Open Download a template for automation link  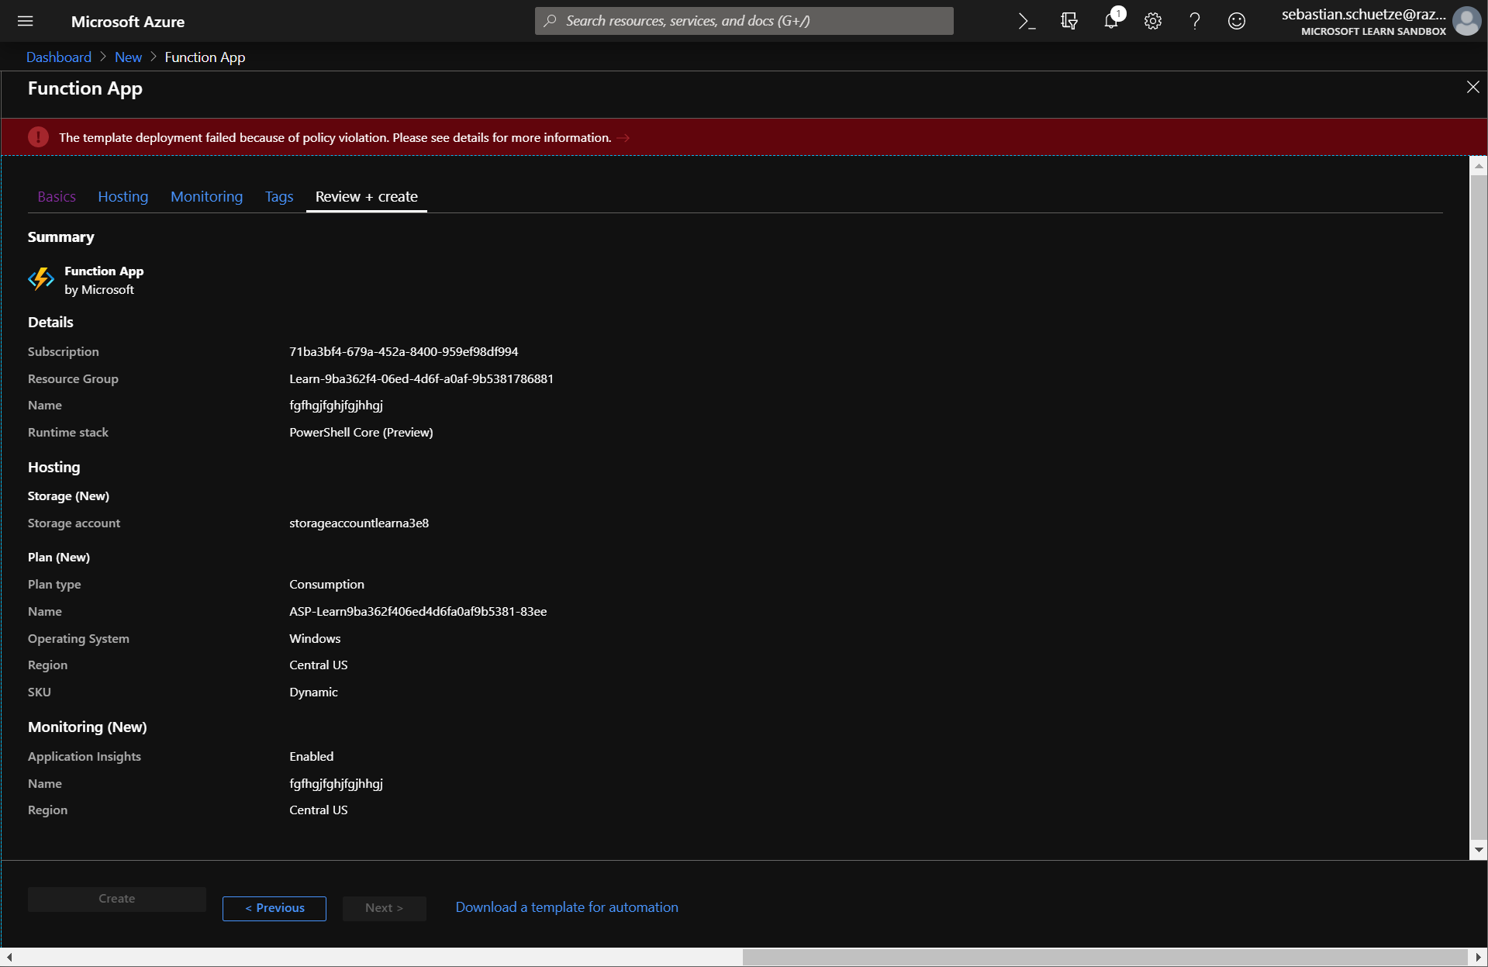coord(567,907)
